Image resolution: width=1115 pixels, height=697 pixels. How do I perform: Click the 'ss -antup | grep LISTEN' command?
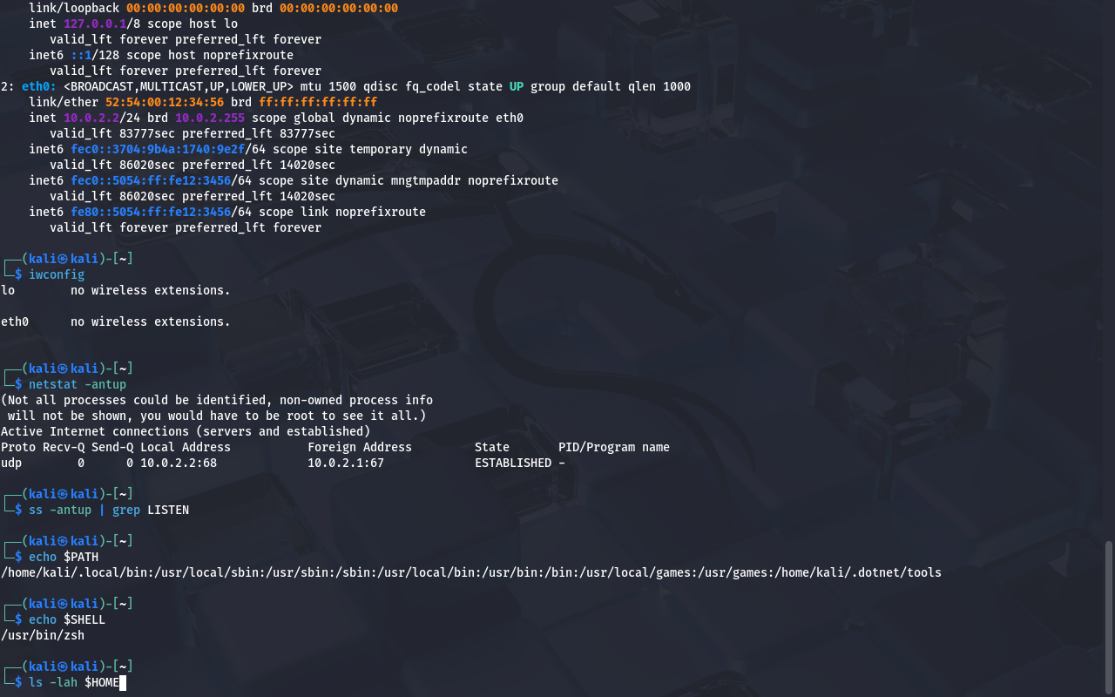pos(109,510)
